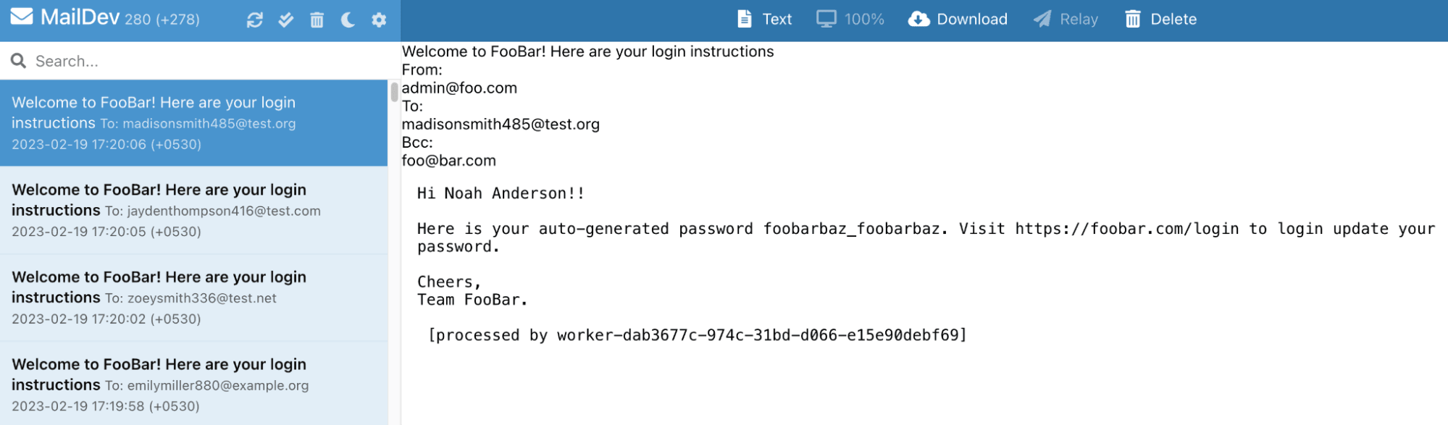This screenshot has width=1448, height=425.
Task: Open the 100% viewport size dropdown
Action: [x=850, y=19]
